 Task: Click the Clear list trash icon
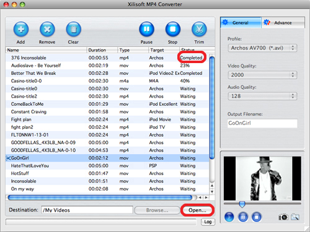click(x=73, y=29)
